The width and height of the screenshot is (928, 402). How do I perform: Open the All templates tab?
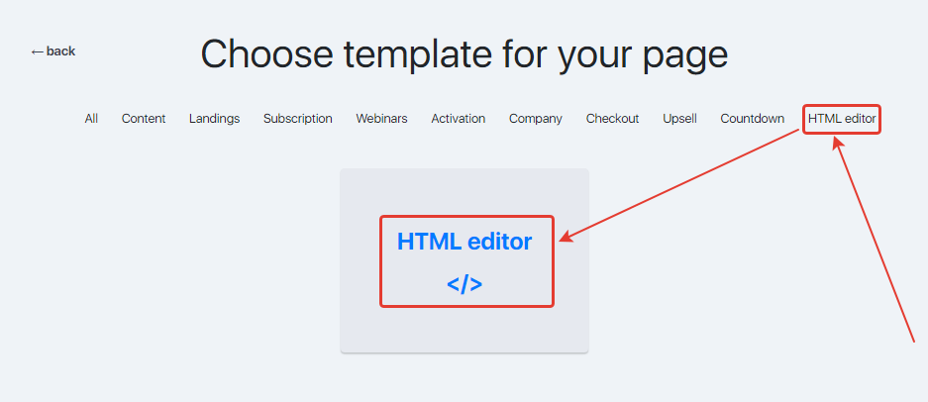[91, 119]
